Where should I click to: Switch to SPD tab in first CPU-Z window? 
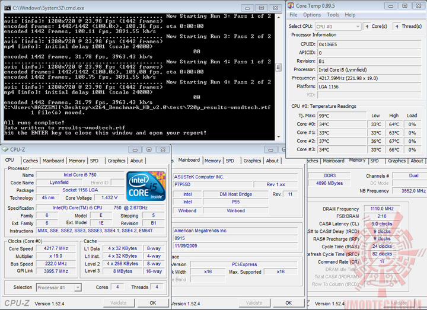(94, 161)
